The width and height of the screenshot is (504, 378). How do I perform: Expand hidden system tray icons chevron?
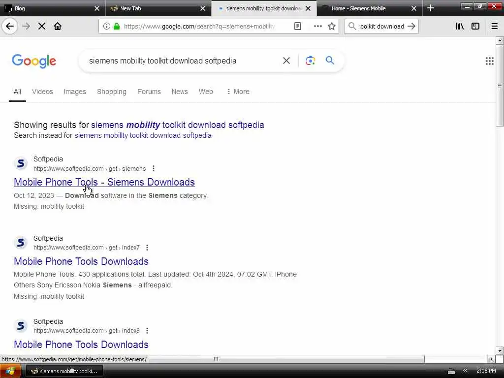465,371
